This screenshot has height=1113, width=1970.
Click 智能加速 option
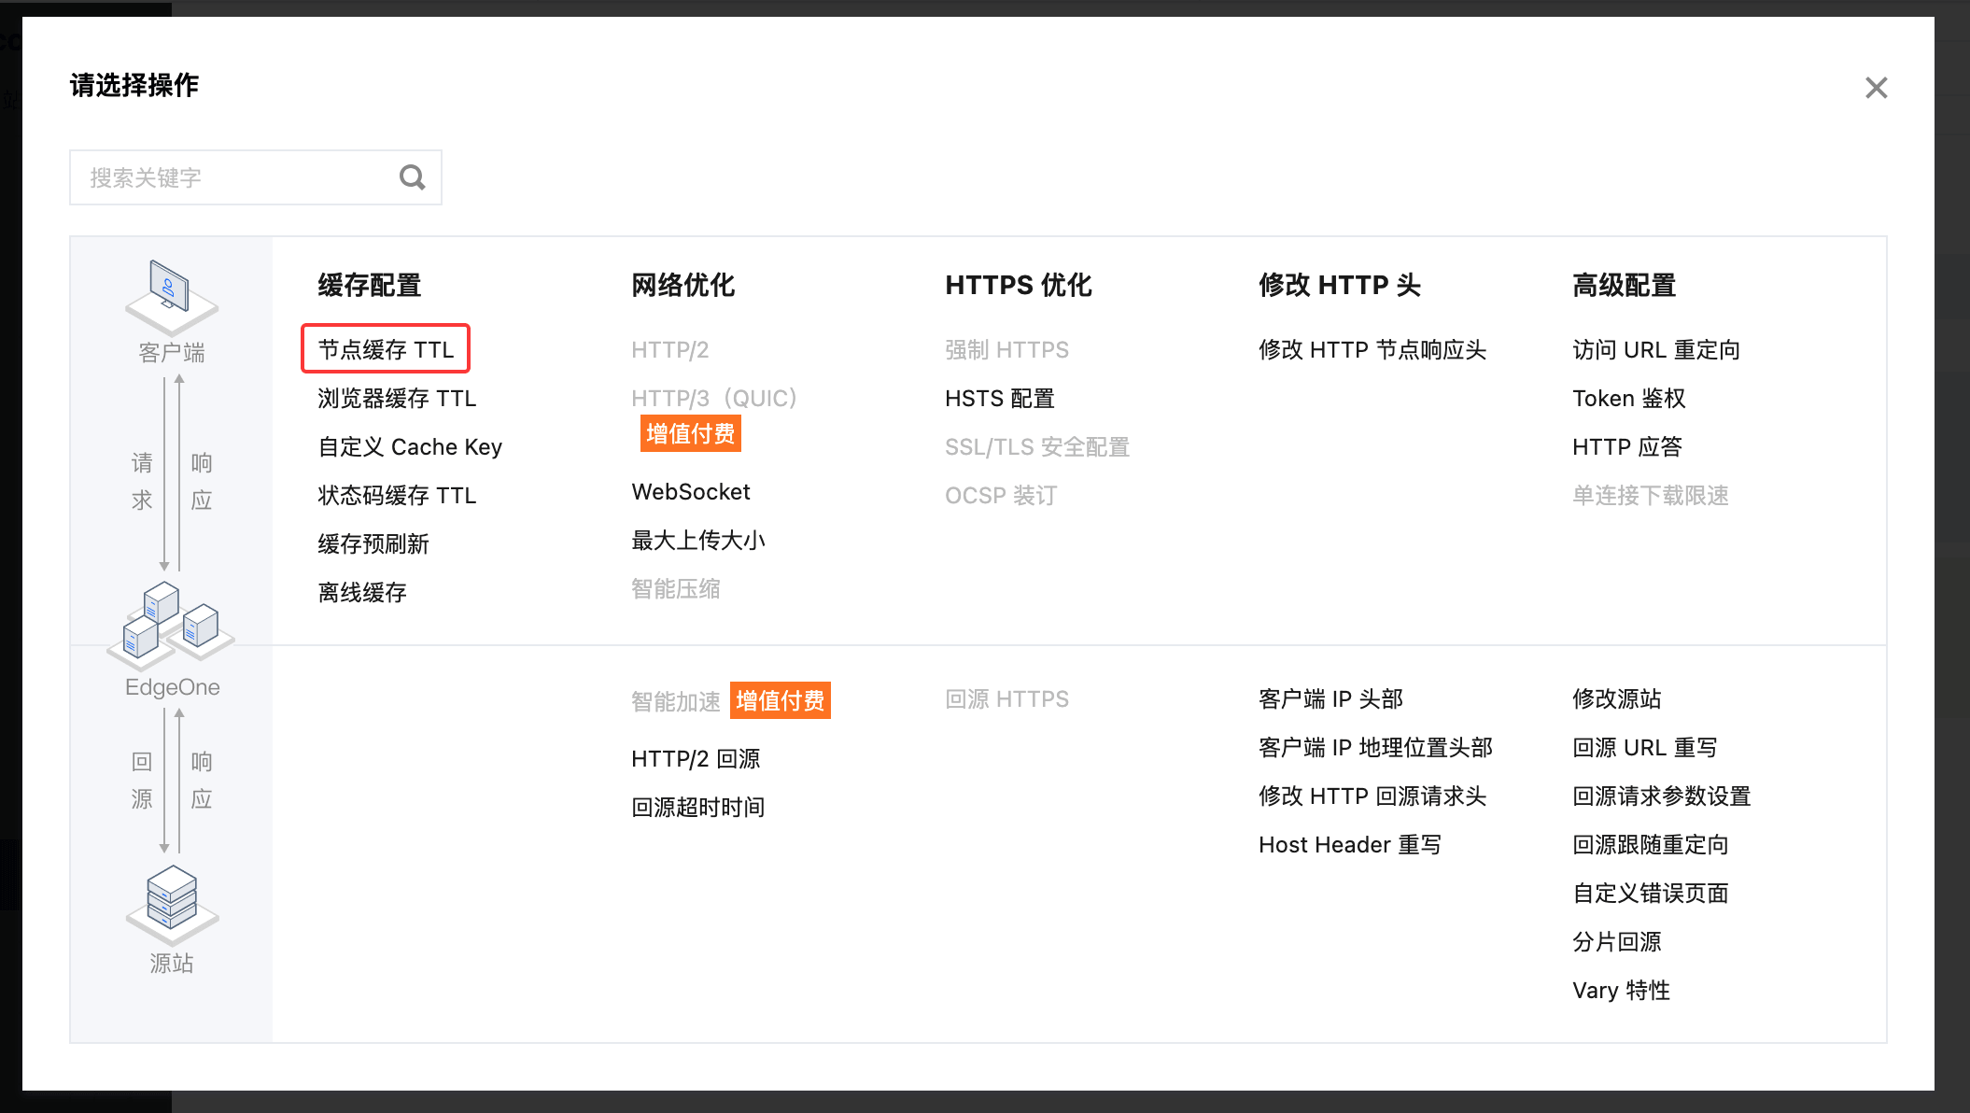(676, 701)
